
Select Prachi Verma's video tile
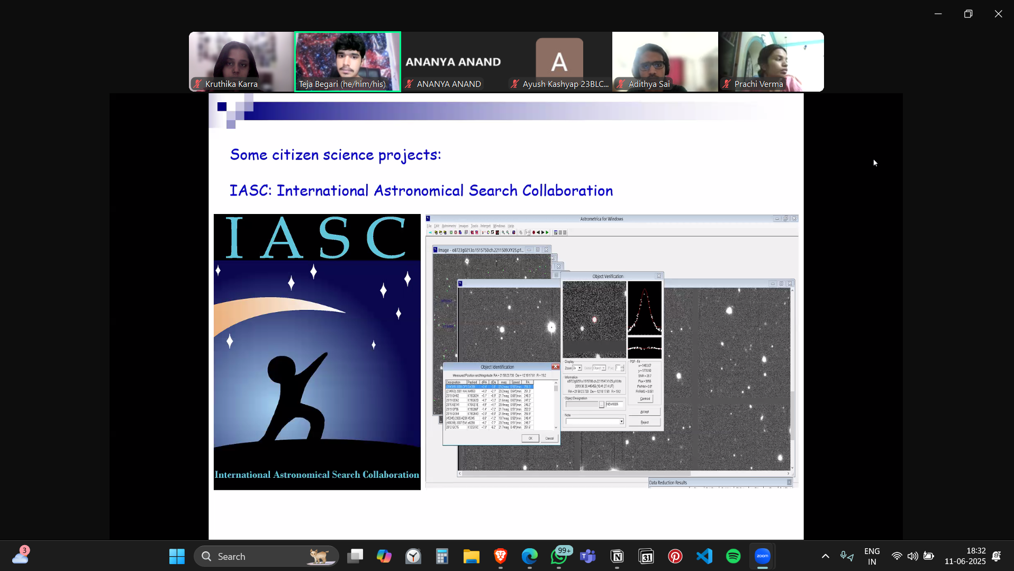pyautogui.click(x=771, y=61)
